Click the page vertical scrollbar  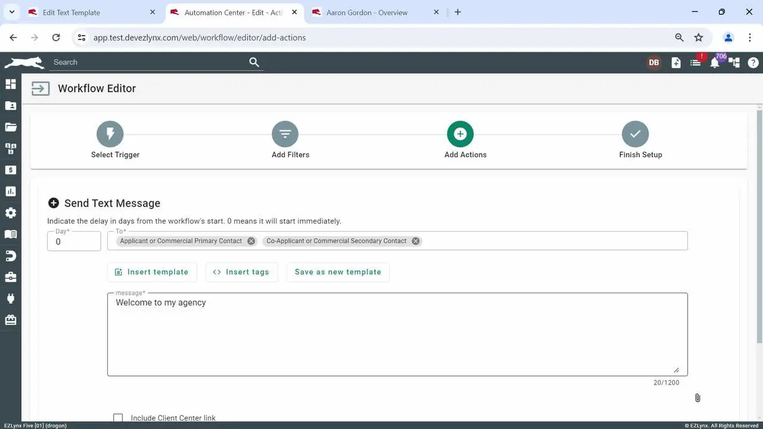pyautogui.click(x=759, y=226)
